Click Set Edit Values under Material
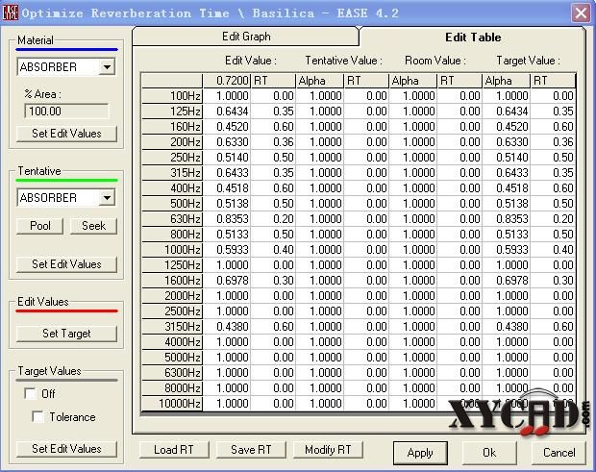 tap(66, 134)
